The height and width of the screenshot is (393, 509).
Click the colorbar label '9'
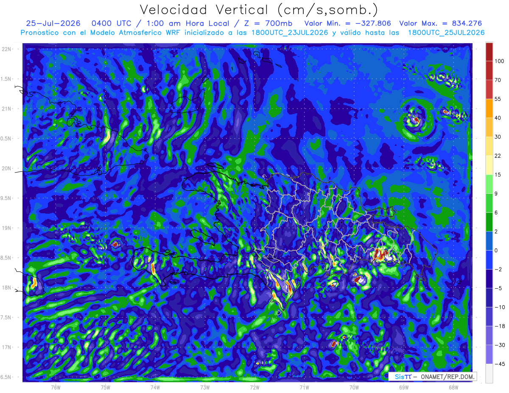click(497, 194)
